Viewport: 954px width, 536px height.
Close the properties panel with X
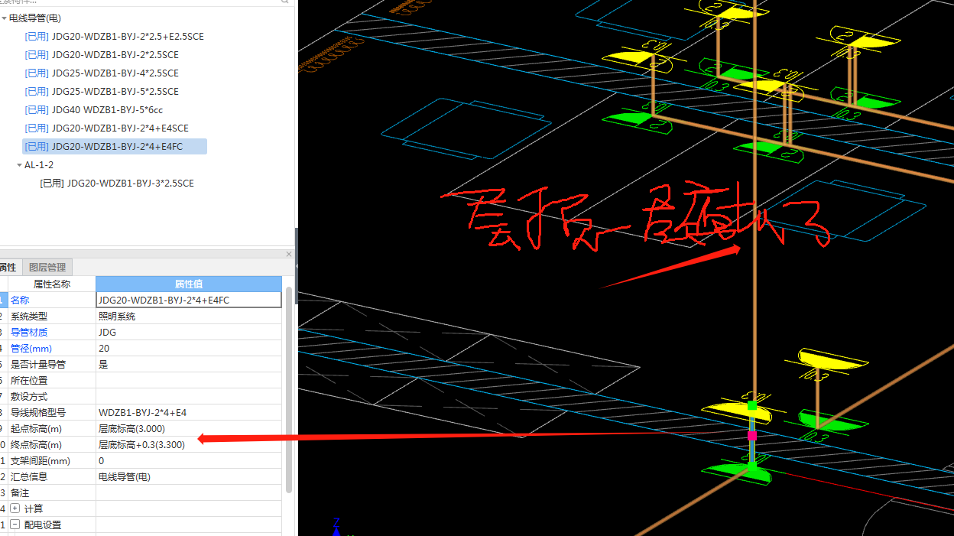coord(289,254)
